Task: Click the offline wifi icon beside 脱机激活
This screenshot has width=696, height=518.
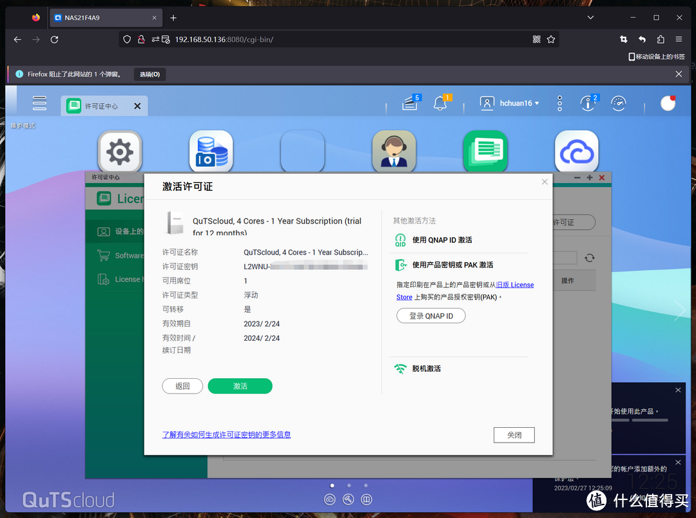Action: (400, 369)
